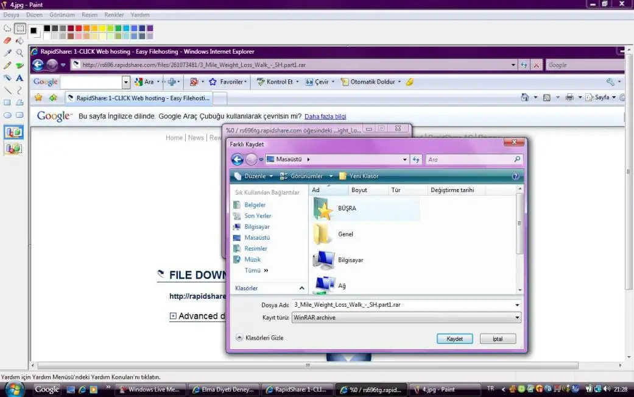The width and height of the screenshot is (634, 397).
Task: Switch to Windows Live Messenger taskbar button
Action: (150, 389)
